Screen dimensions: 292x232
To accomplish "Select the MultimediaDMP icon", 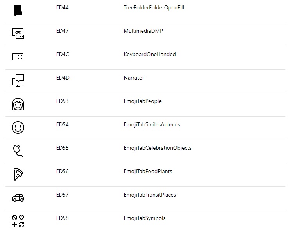I will tap(18, 34).
